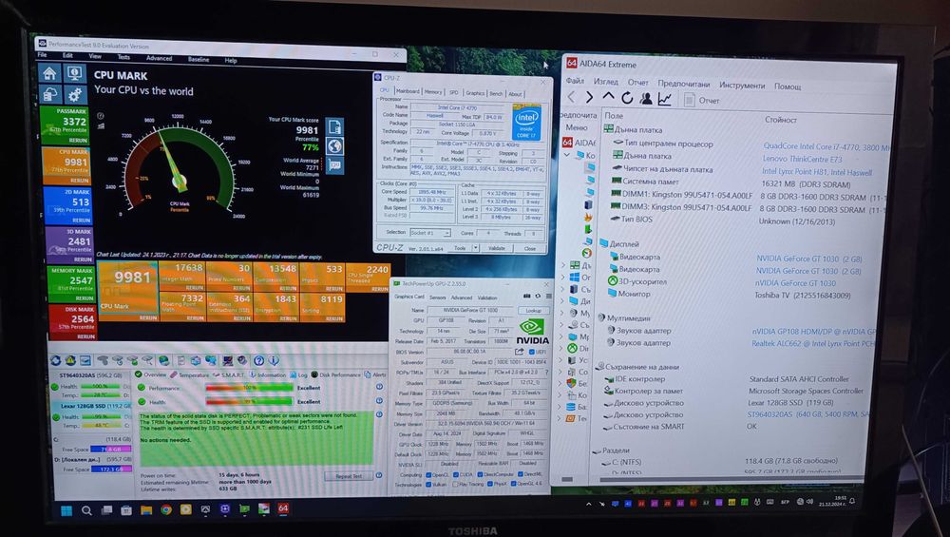Click the GPU-Z hamburger menu icon

point(549,296)
